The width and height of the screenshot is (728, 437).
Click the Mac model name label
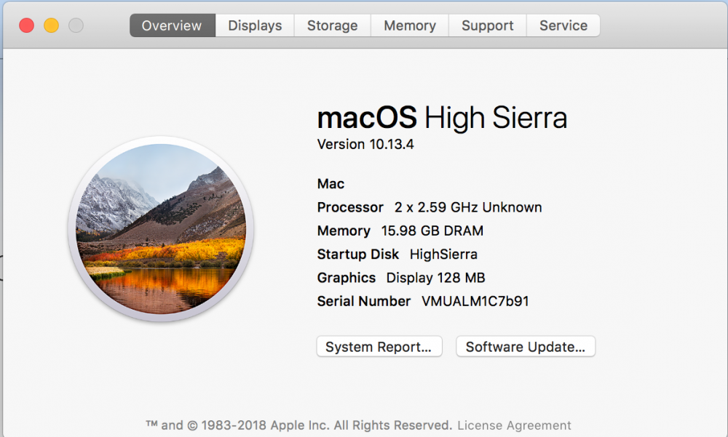331,184
